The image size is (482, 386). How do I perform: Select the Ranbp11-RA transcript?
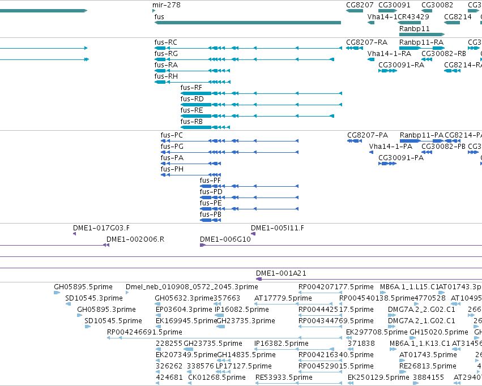[422, 48]
